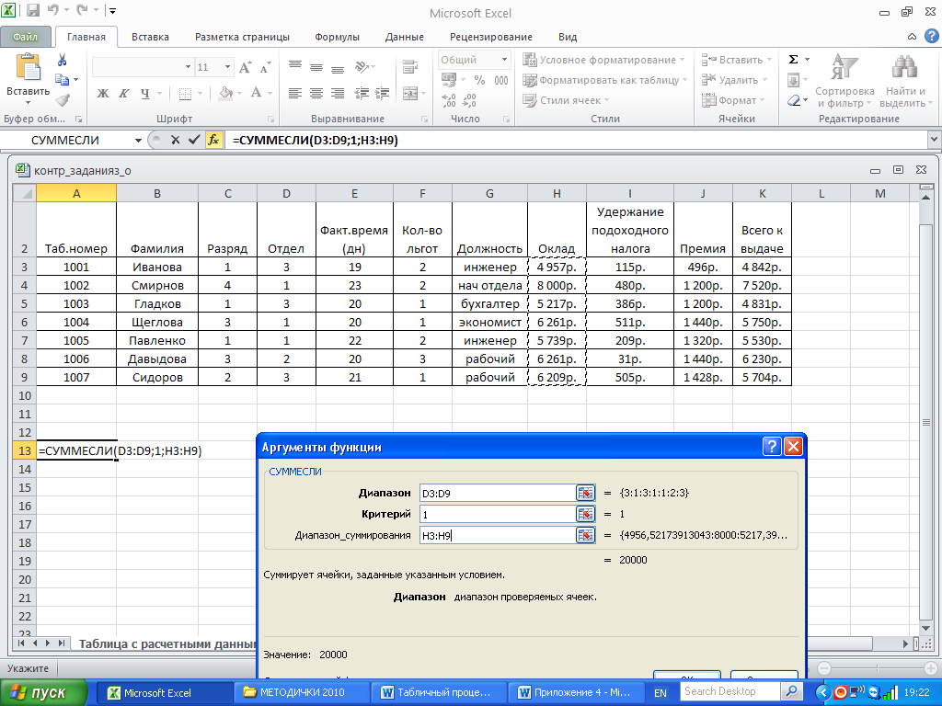
Task: Click the Insert Function fx button
Action: (213, 140)
